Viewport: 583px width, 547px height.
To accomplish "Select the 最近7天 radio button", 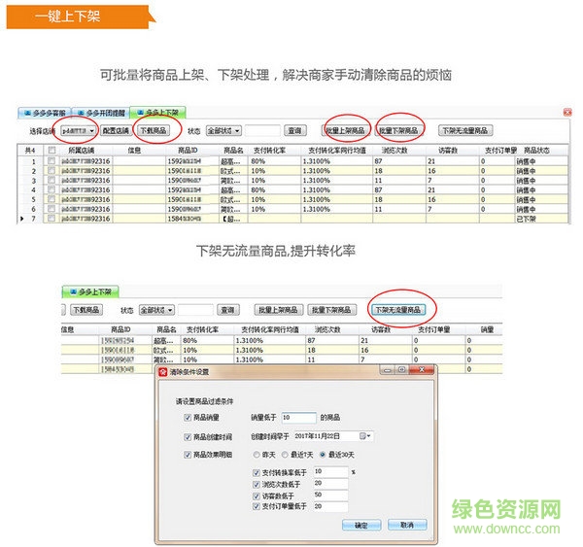I will point(285,455).
